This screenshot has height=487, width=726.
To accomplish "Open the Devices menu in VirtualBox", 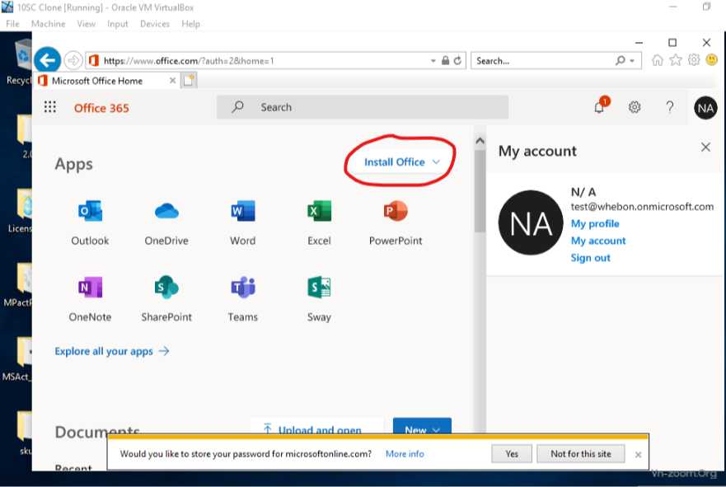I will (x=155, y=24).
